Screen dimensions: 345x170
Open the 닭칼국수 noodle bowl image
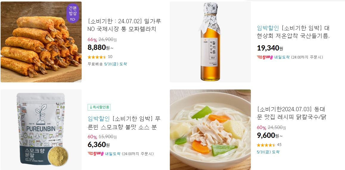210,130
